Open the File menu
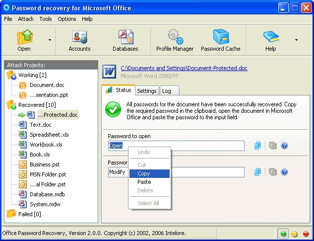This screenshot has width=314, height=241. pyautogui.click(x=8, y=19)
